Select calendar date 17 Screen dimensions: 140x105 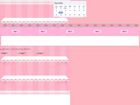74,15
